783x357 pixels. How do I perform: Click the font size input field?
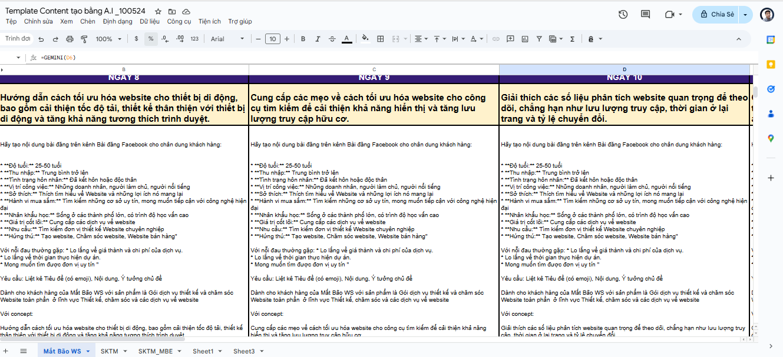pos(272,39)
